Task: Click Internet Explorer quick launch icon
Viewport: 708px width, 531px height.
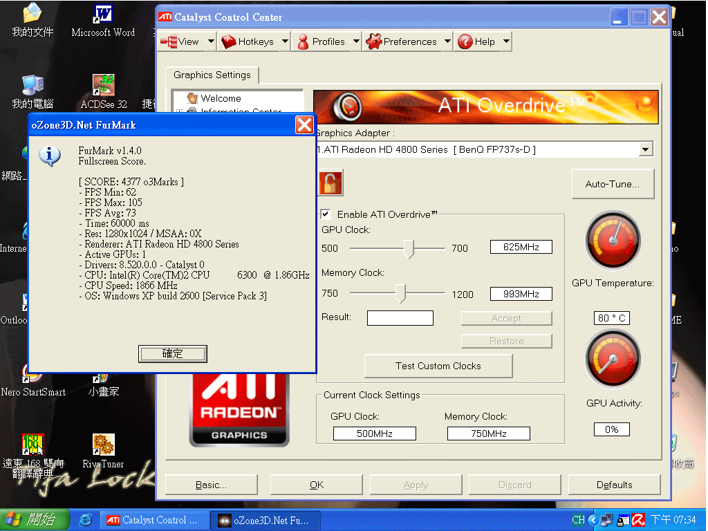Action: coord(86,520)
